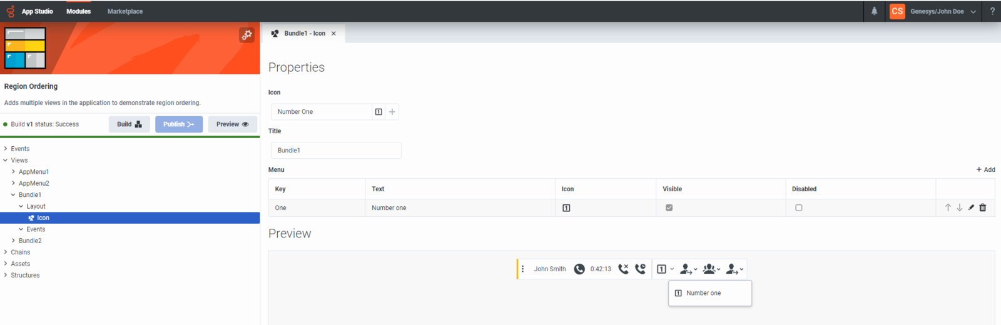Open module settings gears icon
Image resolution: width=1001 pixels, height=325 pixels.
246,35
